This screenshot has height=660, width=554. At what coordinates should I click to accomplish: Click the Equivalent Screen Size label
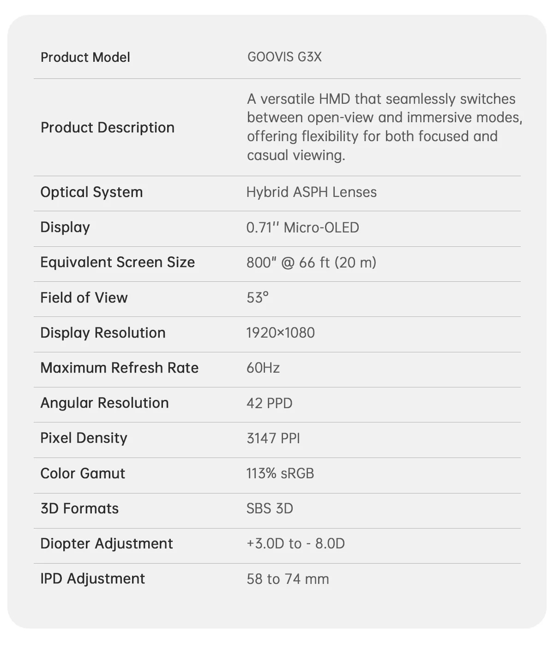coord(117,262)
